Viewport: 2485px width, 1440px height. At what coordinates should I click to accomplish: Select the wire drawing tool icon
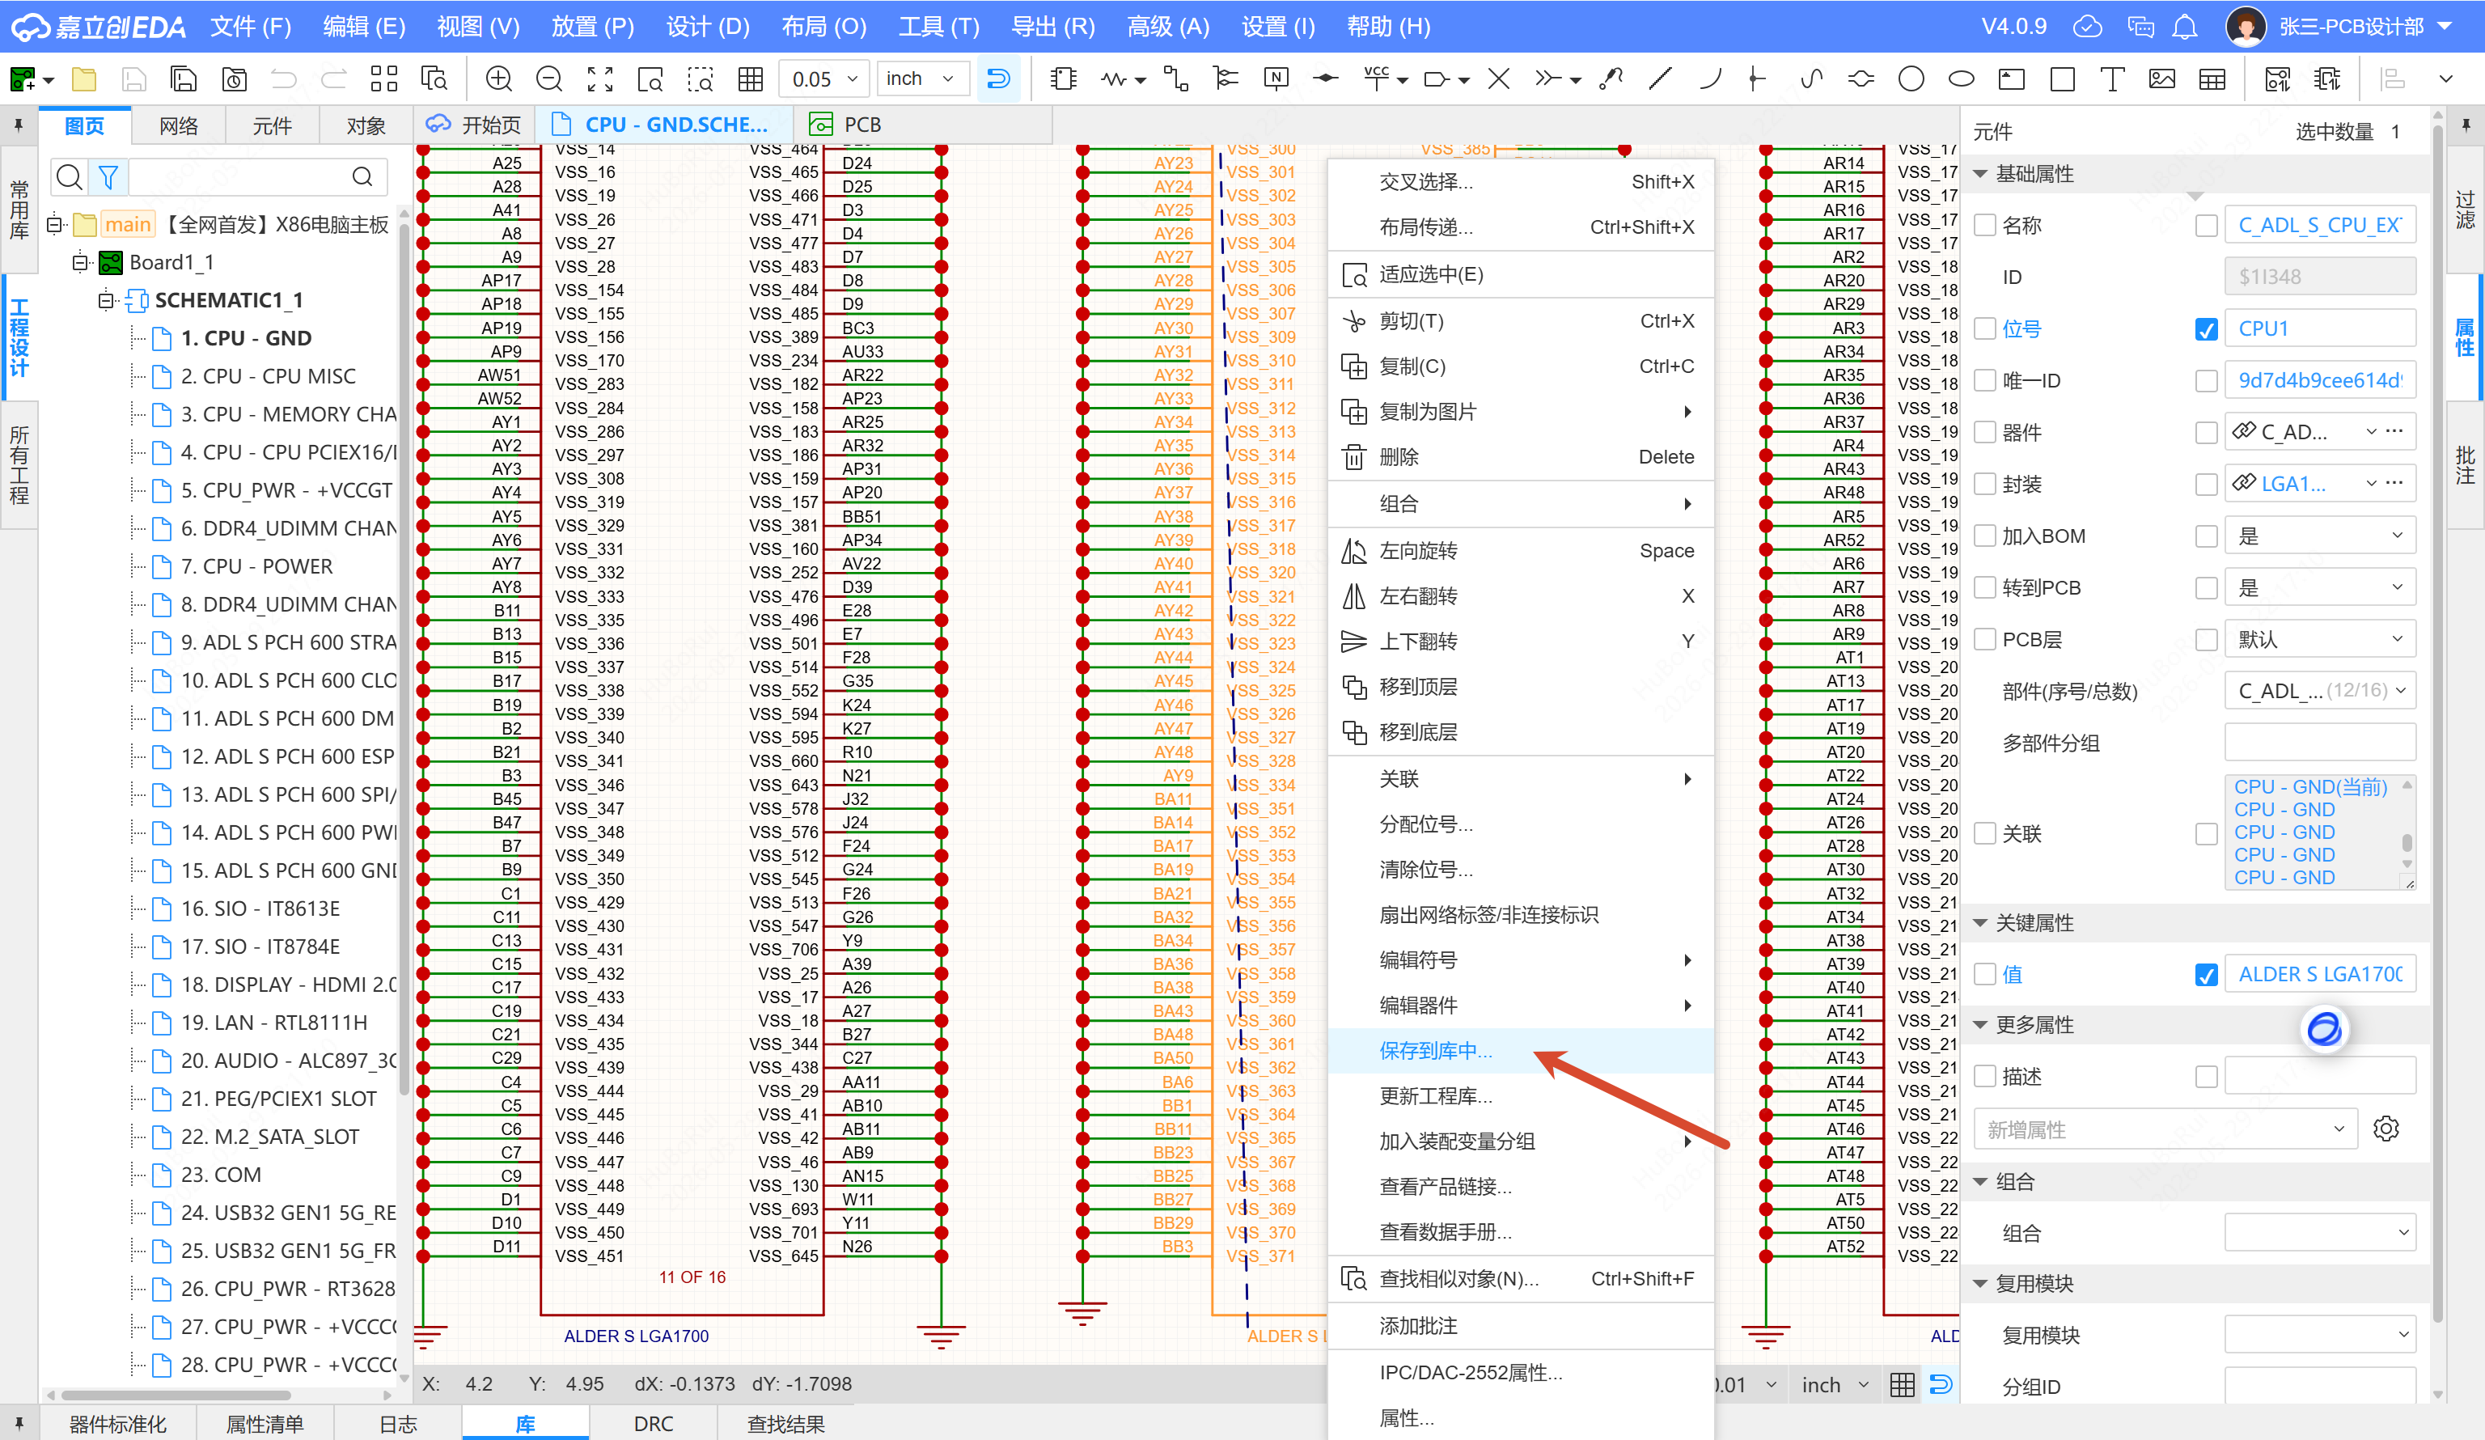click(1175, 79)
